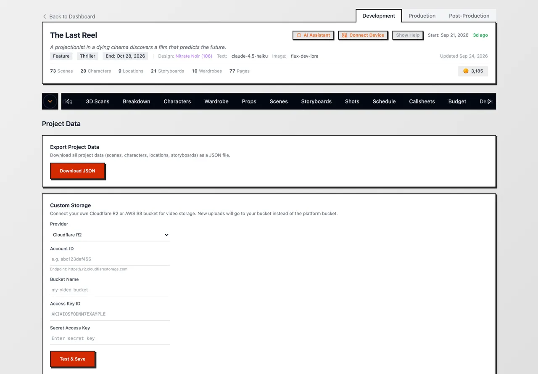This screenshot has width=538, height=374.
Task: Focus the Access Key ID field
Action: [110, 314]
